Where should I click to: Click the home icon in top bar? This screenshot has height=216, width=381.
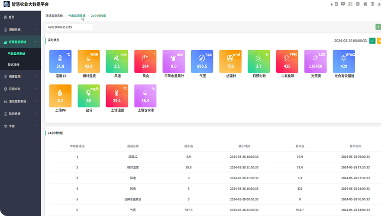click(x=365, y=4)
